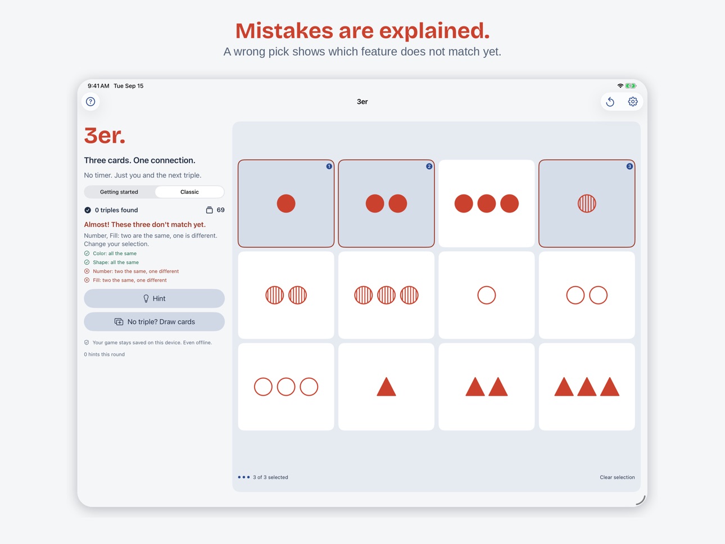Click the Wi-Fi status icon
The image size is (725, 544).
[x=620, y=86]
